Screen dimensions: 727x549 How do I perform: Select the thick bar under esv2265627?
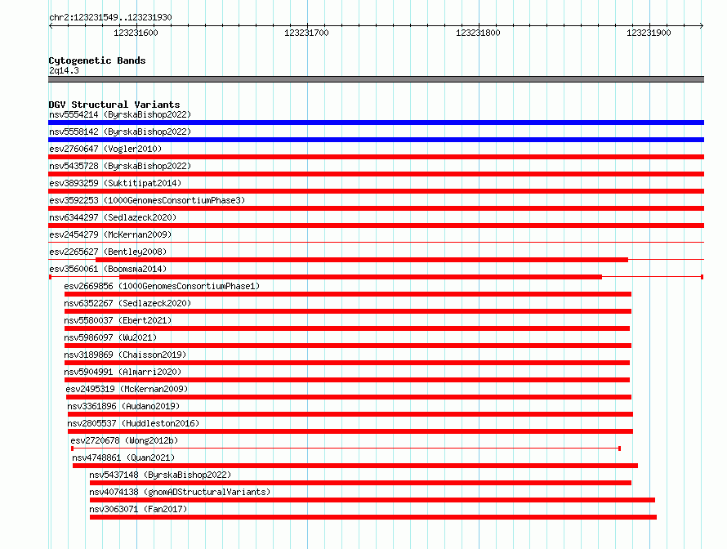[x=362, y=260]
